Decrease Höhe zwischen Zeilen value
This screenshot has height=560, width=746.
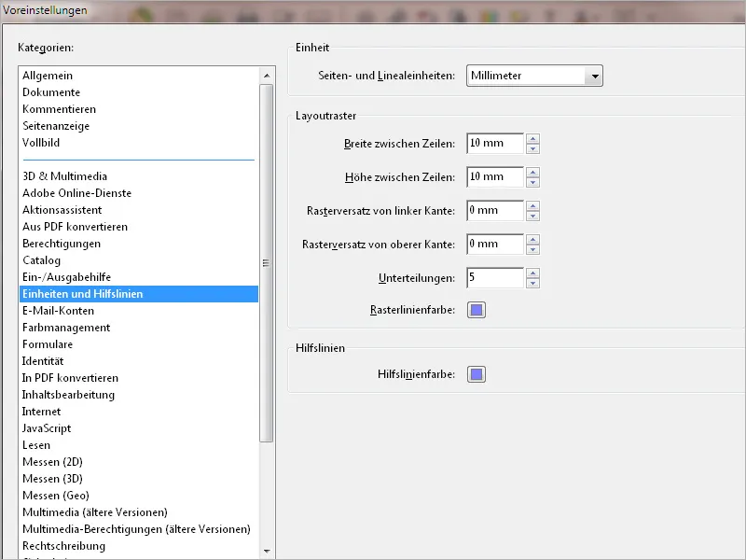(532, 182)
